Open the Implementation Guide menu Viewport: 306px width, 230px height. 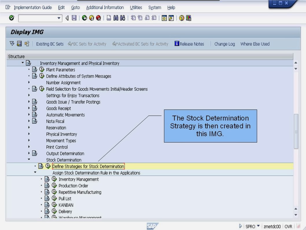(33, 7)
